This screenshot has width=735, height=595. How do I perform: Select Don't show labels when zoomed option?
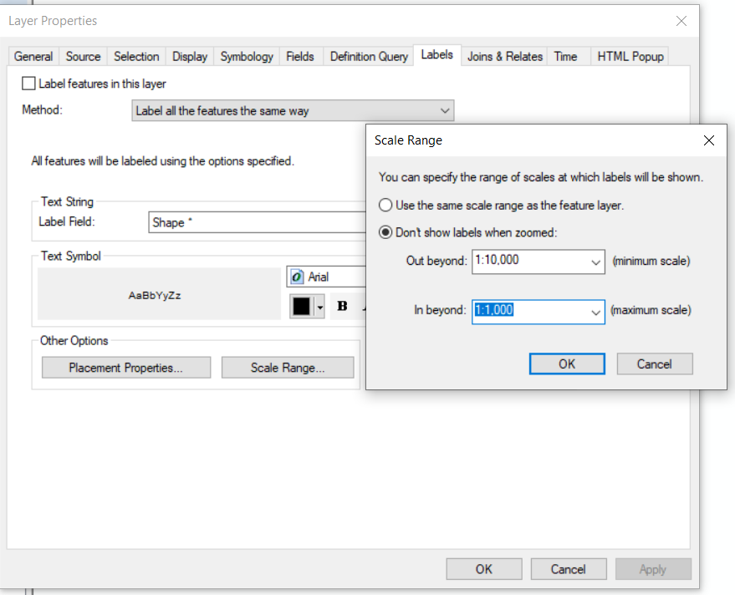(385, 232)
